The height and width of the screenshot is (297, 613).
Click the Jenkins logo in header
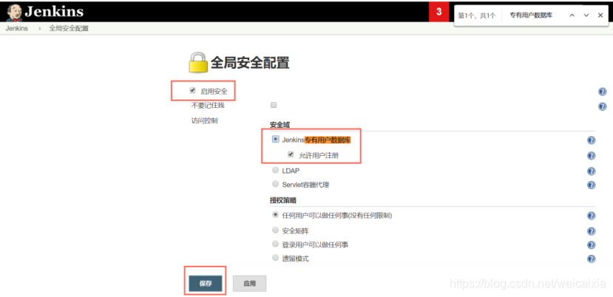(45, 11)
